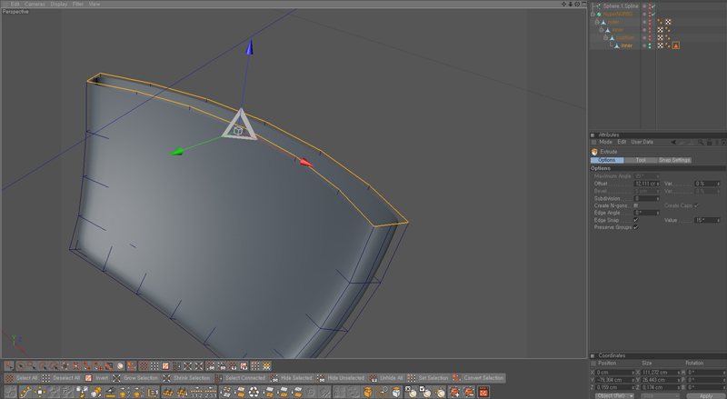Screen dimensions: 727x399
Task: Switch to the Snap Settings tab
Action: tap(675, 160)
